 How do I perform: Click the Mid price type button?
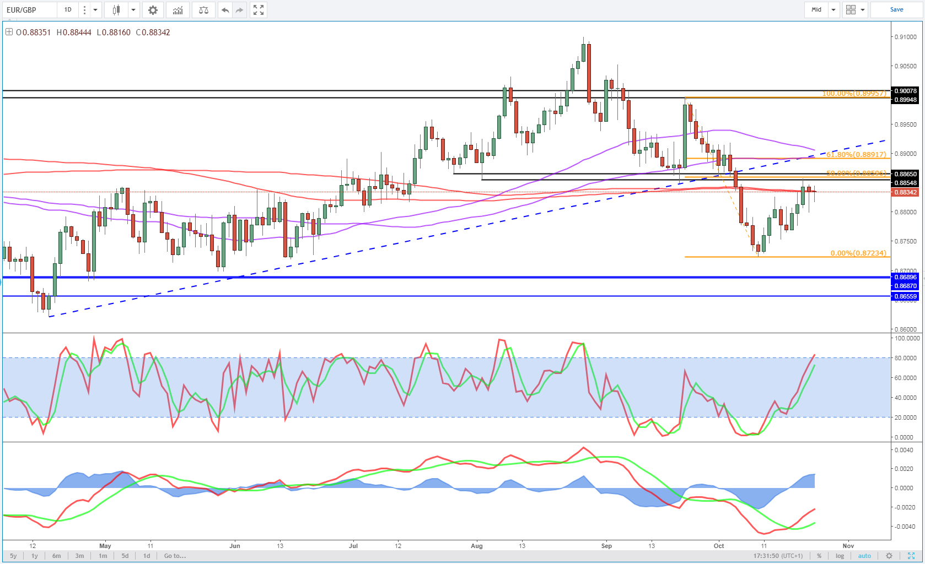click(816, 10)
